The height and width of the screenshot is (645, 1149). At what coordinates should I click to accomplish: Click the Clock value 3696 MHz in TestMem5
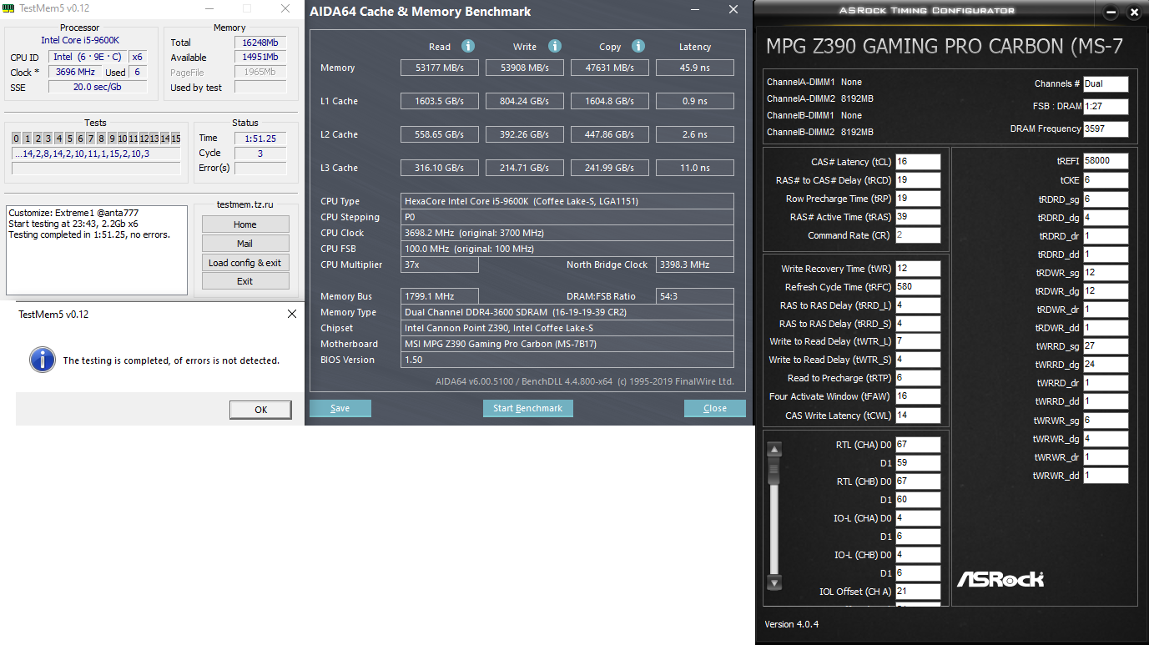point(75,73)
